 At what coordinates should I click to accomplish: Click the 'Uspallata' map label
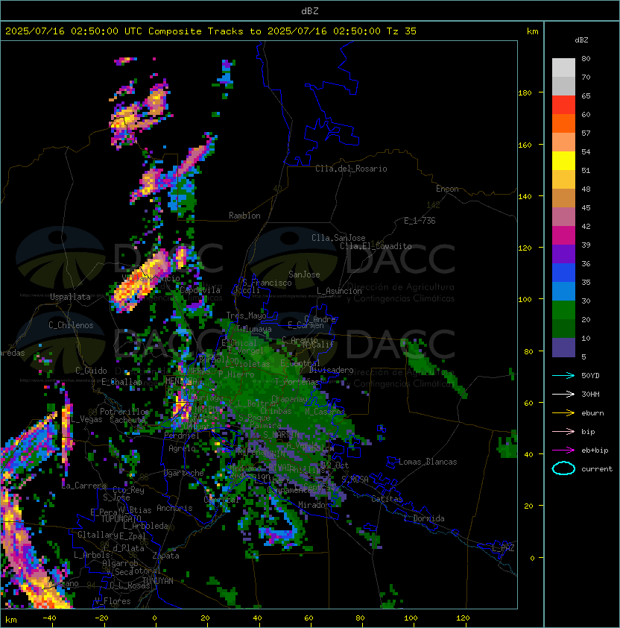(70, 297)
